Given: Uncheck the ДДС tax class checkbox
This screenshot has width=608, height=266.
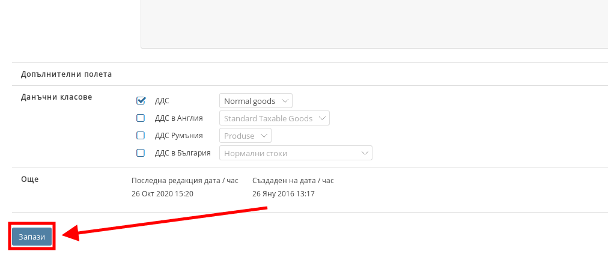Looking at the screenshot, I should point(141,101).
